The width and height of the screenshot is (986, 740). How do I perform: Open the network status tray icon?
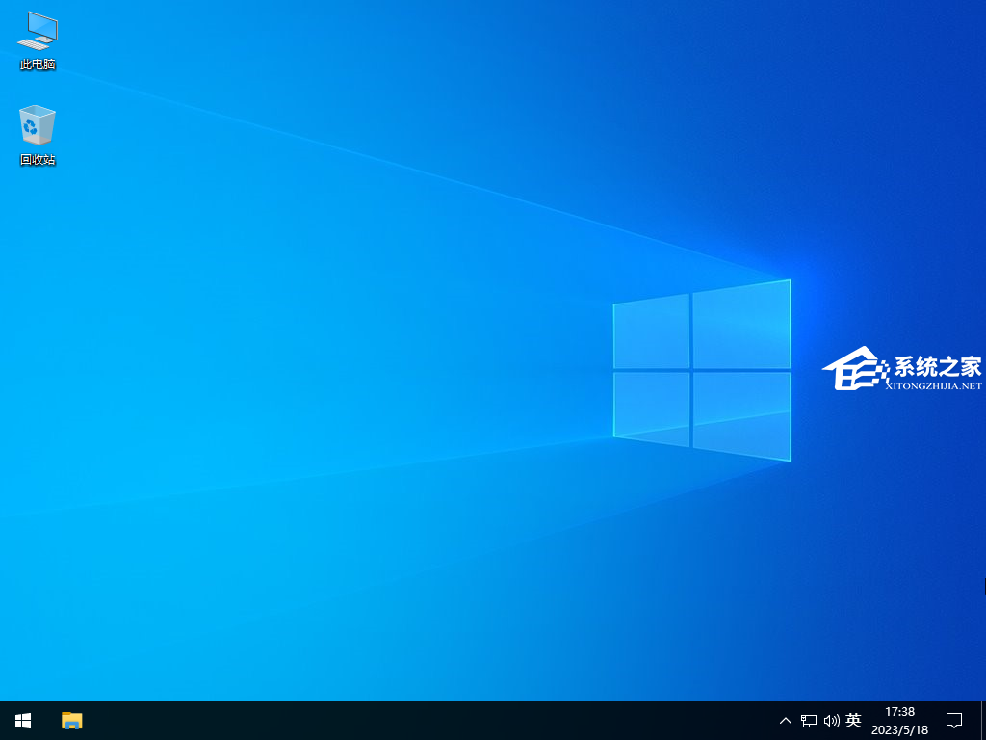809,721
